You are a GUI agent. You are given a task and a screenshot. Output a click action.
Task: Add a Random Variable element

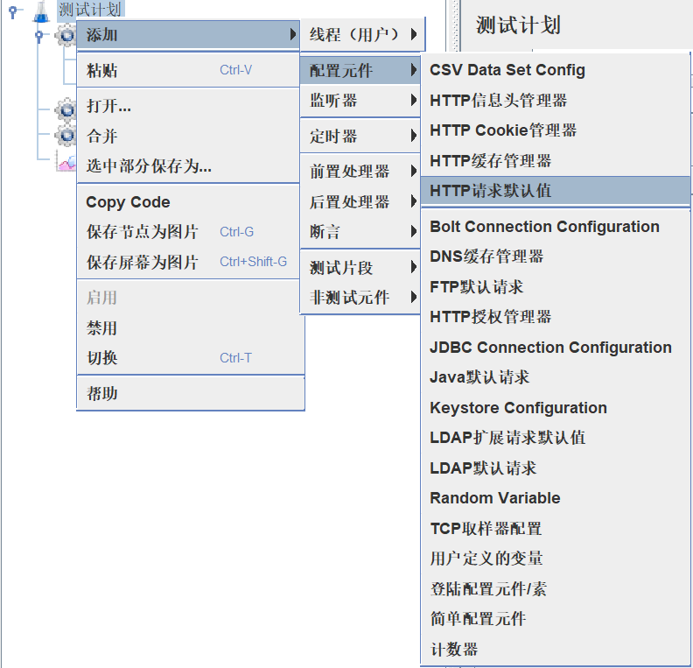click(x=556, y=498)
